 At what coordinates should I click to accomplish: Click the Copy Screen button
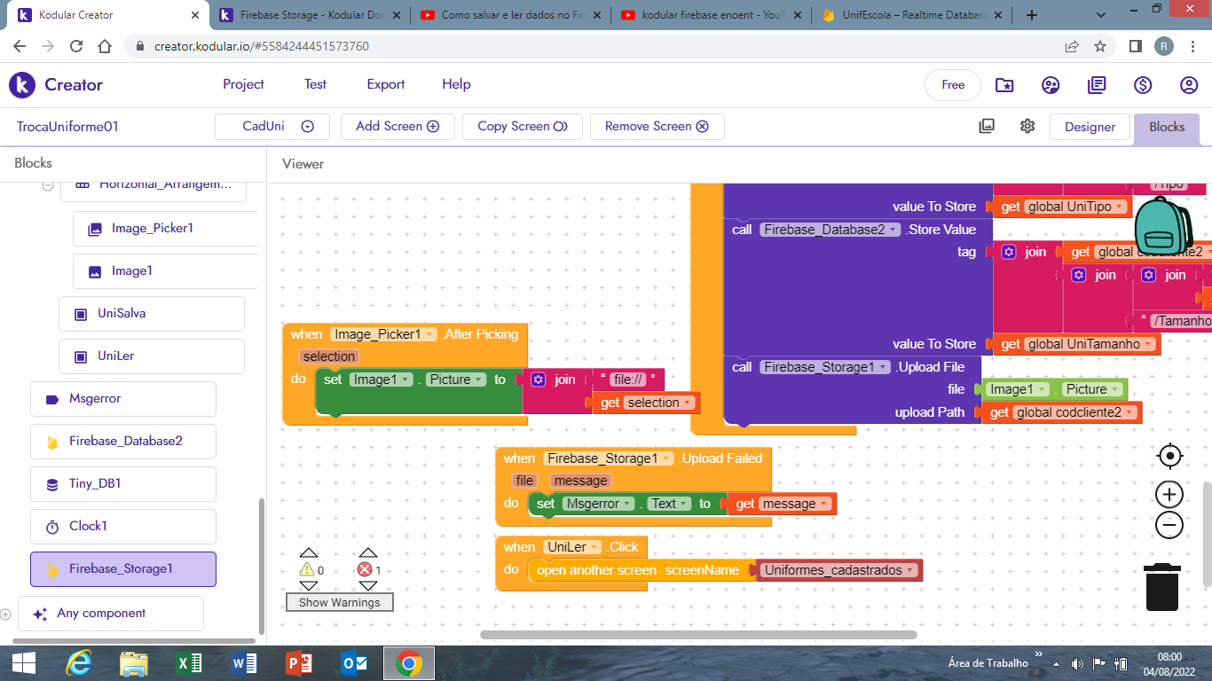tap(522, 127)
